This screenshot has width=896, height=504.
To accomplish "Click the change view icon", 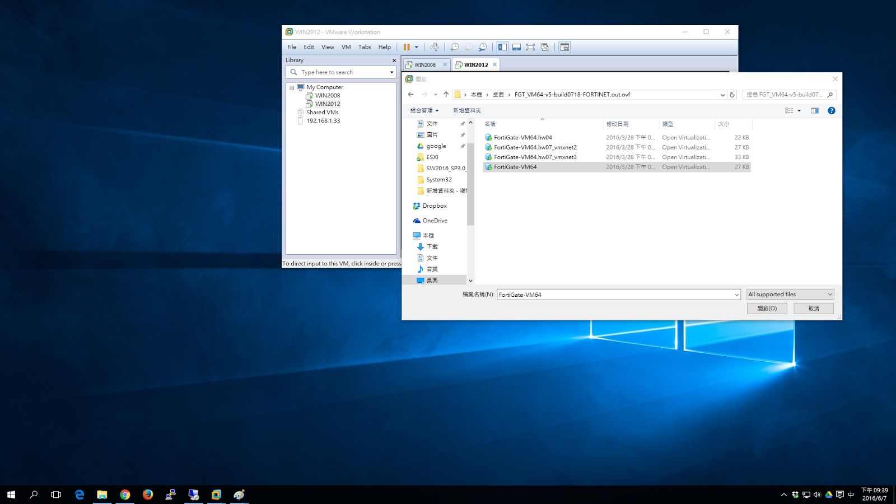I will click(x=789, y=110).
